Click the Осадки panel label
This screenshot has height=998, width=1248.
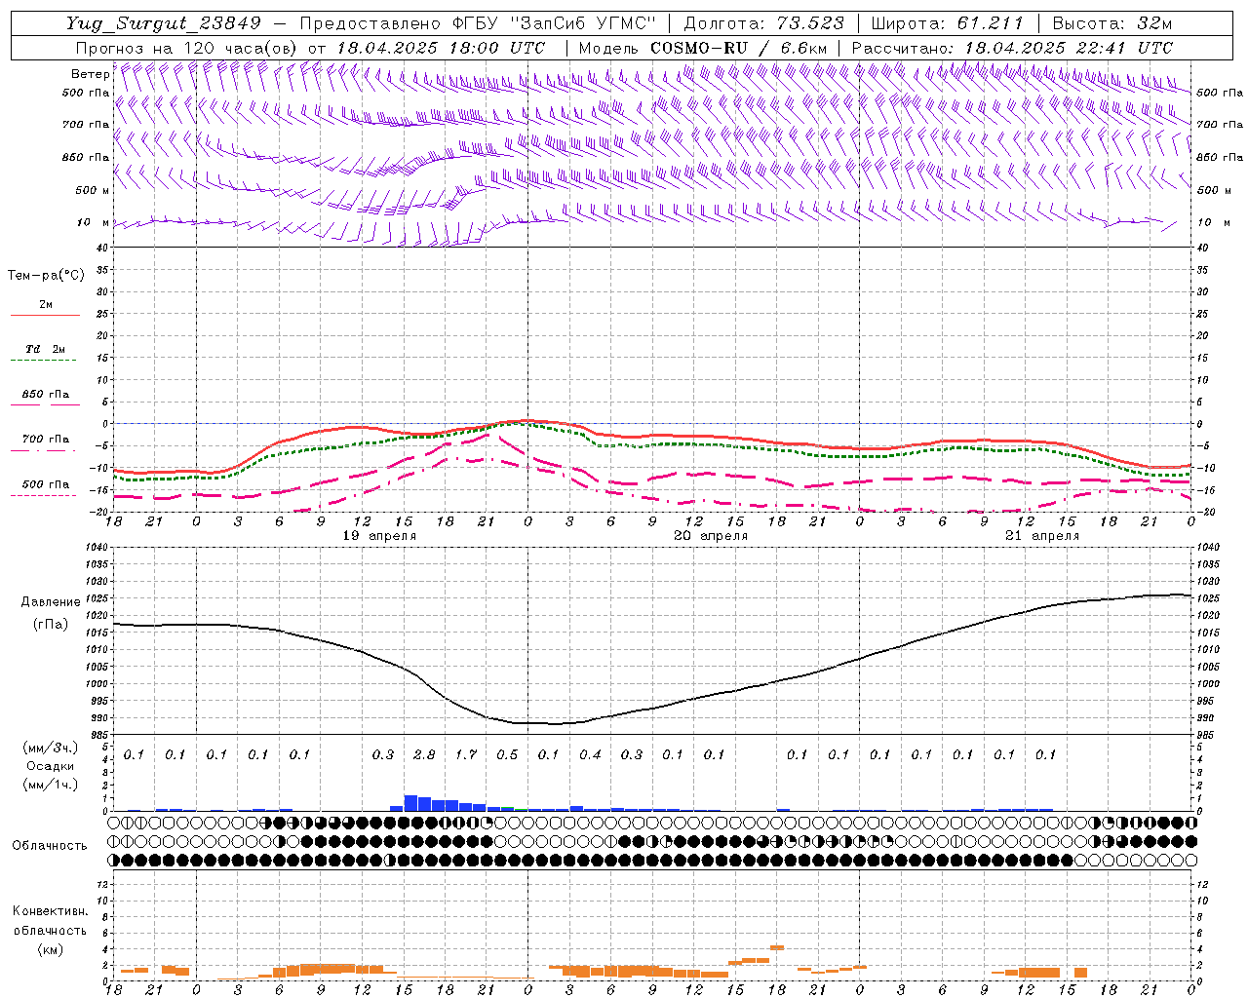coord(51,767)
